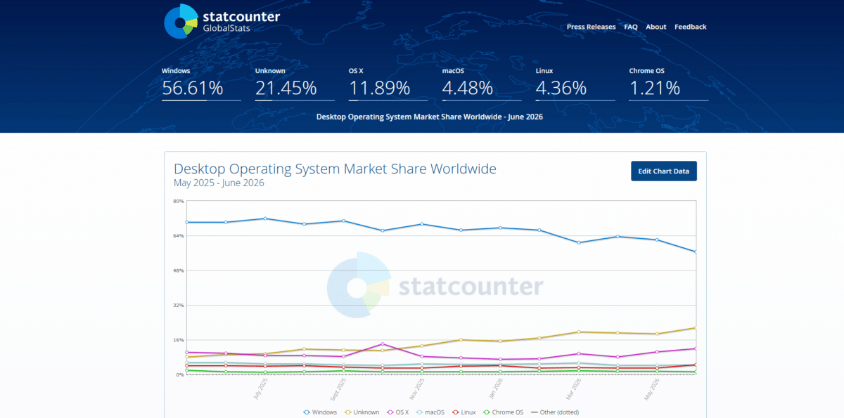Click the OS X peak data point in Oct 2025
Screen dimensions: 844x418
point(383,344)
